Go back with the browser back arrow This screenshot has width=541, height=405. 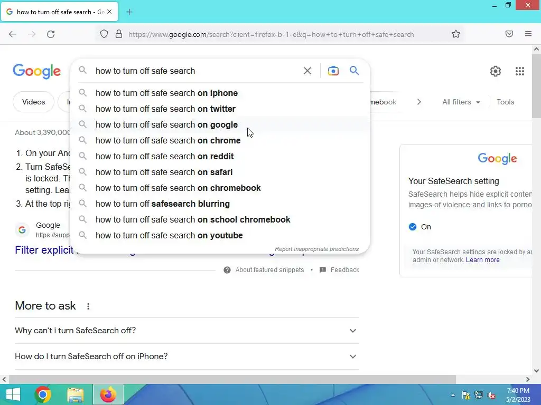pyautogui.click(x=13, y=34)
